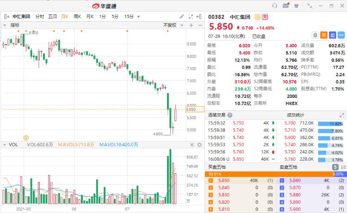
Task: Select the 周K weekly tab
Action: (77, 17)
